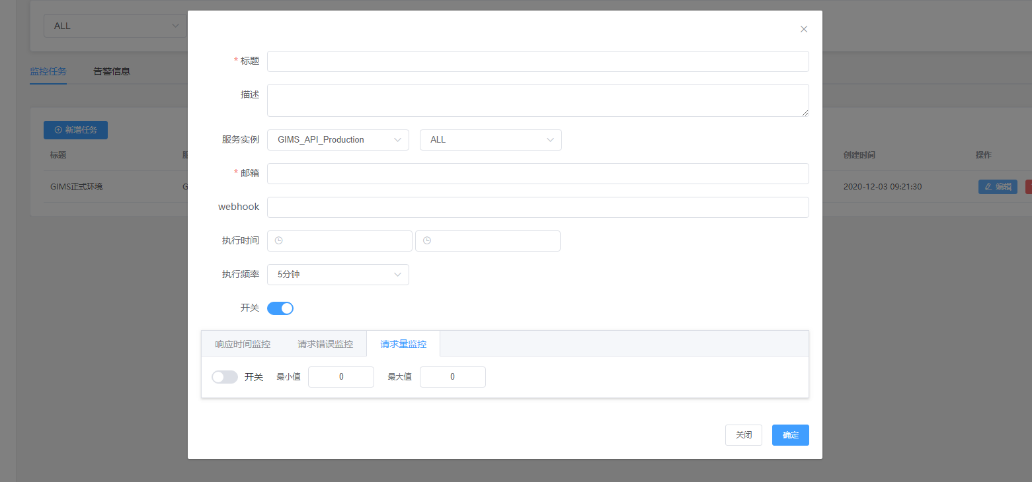Confirm with the 确定 button
The image size is (1032, 482).
click(x=791, y=435)
